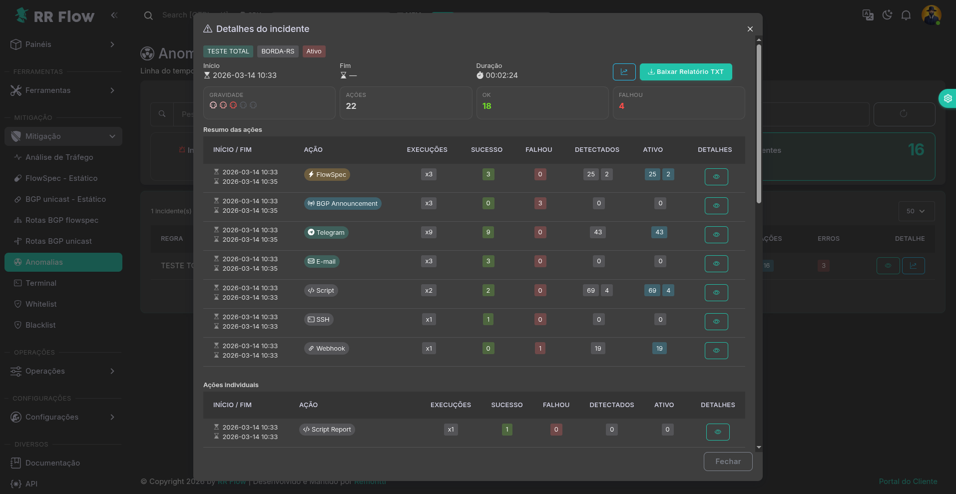
Task: View Telegram action details
Action: click(x=716, y=235)
